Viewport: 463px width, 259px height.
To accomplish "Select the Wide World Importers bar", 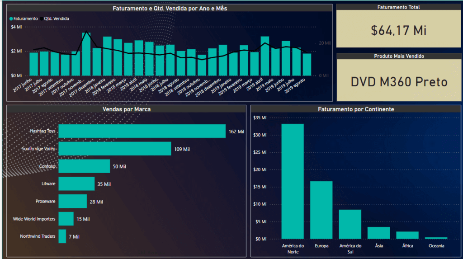I will [x=66, y=219].
